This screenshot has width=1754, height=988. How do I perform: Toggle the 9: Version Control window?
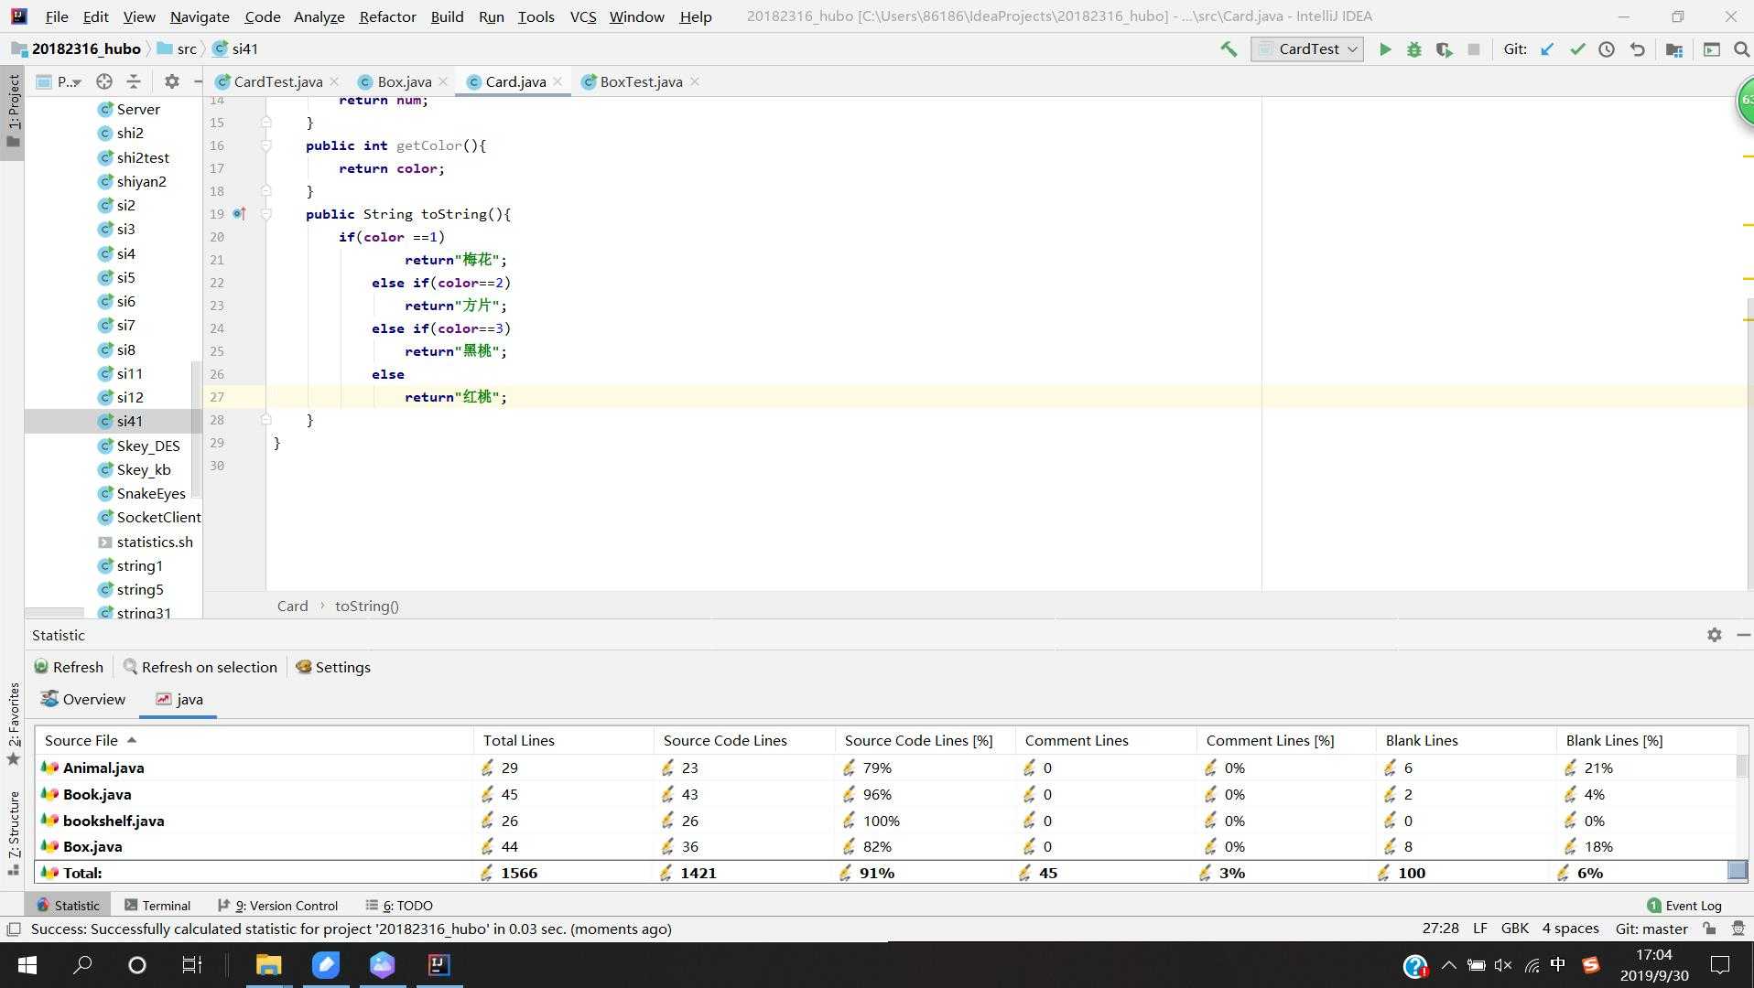coord(278,906)
